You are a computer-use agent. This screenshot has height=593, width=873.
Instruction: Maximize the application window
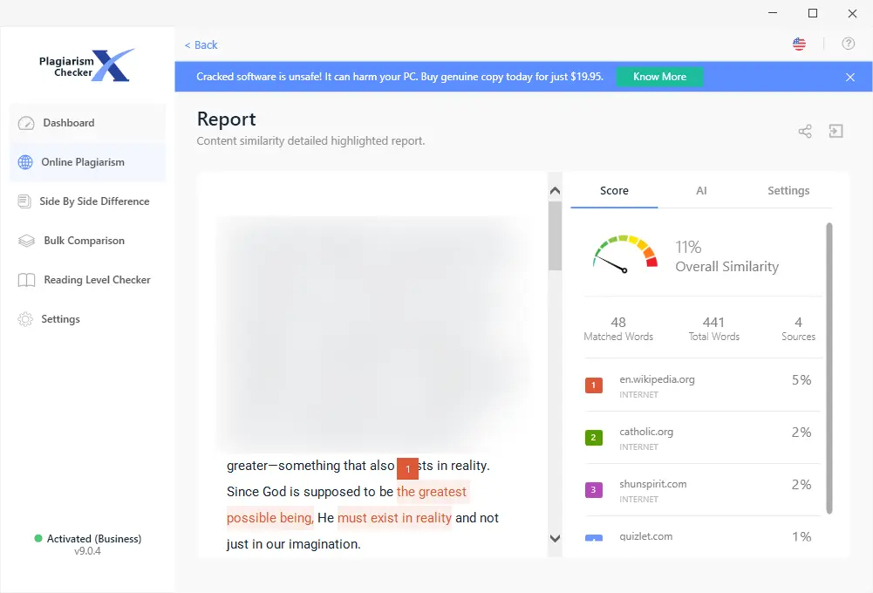pyautogui.click(x=813, y=13)
